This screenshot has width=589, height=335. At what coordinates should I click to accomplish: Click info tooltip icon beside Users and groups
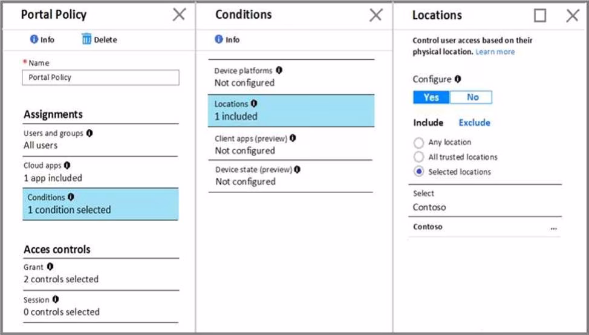click(x=89, y=133)
